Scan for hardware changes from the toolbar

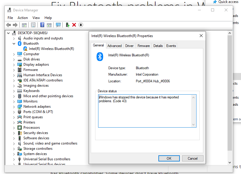[58, 25]
